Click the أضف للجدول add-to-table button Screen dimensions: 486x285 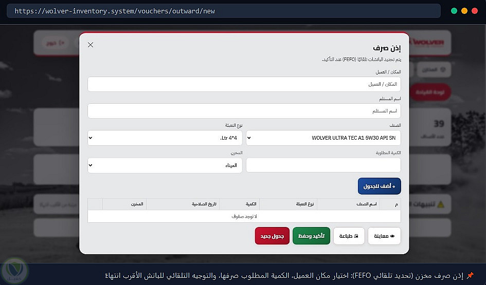pos(379,186)
